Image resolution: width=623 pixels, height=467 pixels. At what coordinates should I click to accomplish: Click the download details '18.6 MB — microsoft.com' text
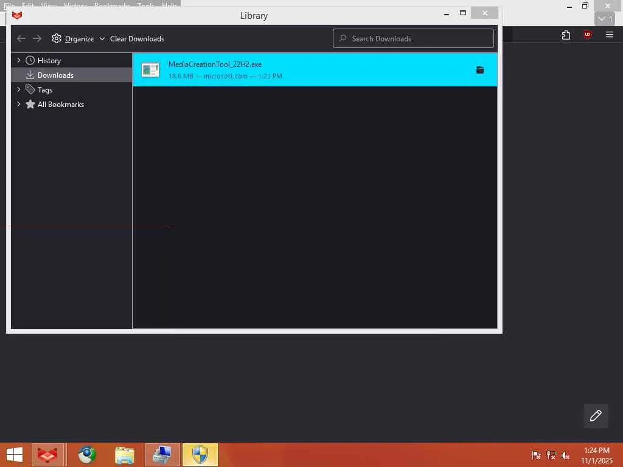tap(225, 76)
